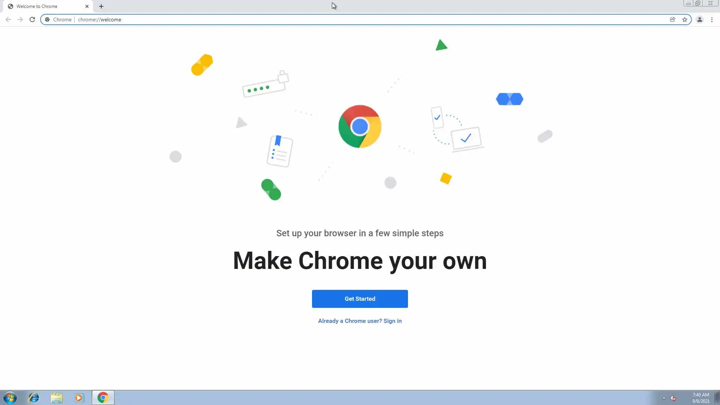Click the Chrome site info chip

(x=58, y=19)
